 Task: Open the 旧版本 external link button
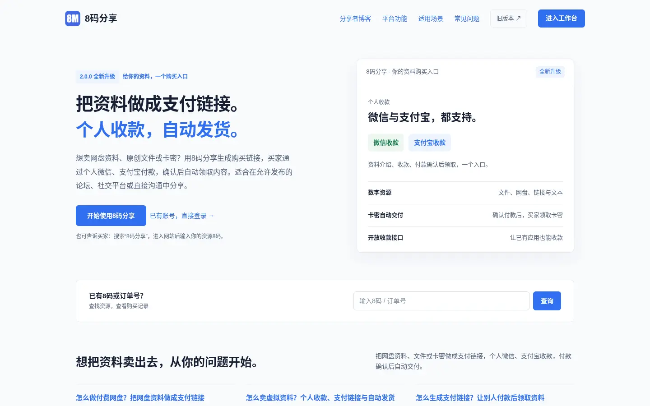click(x=509, y=18)
